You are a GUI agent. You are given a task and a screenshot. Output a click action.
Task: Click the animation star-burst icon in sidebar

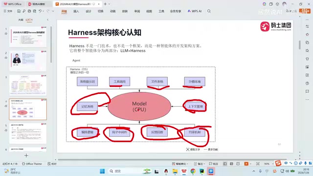[307, 51]
